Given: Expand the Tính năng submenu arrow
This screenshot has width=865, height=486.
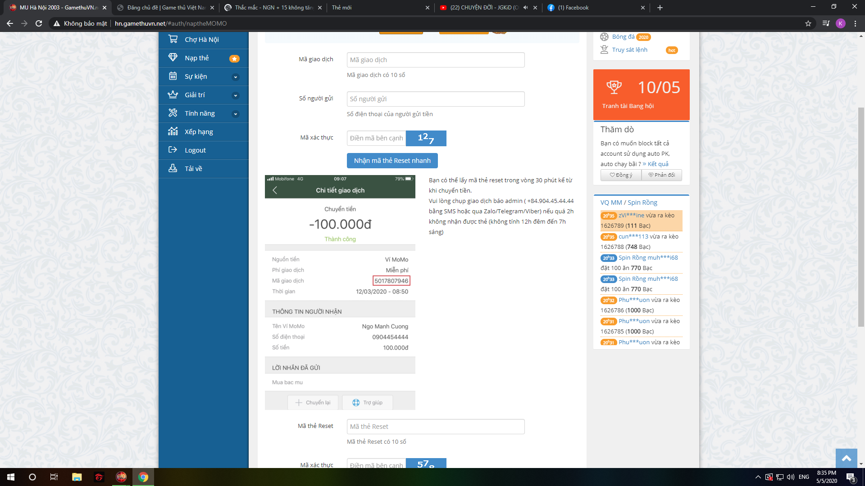Looking at the screenshot, I should [x=235, y=114].
